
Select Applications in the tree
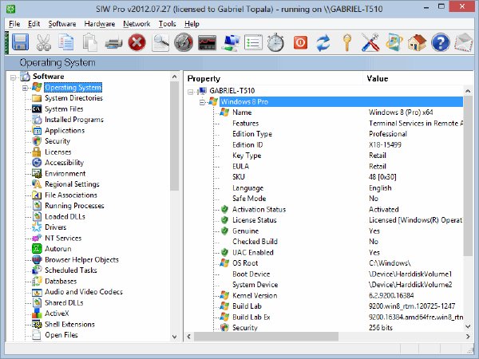[x=65, y=131]
